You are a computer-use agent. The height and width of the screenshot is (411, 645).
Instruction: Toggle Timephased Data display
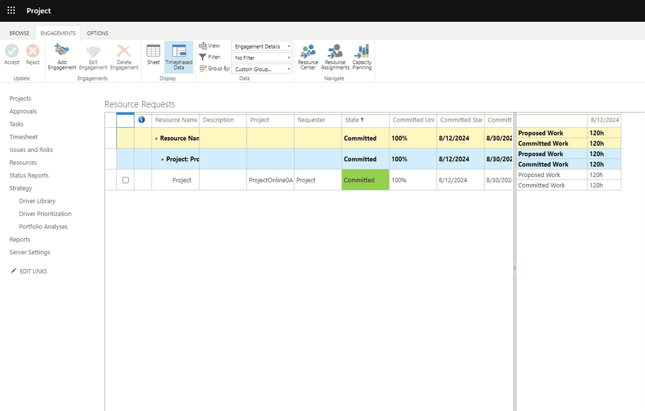tap(179, 57)
